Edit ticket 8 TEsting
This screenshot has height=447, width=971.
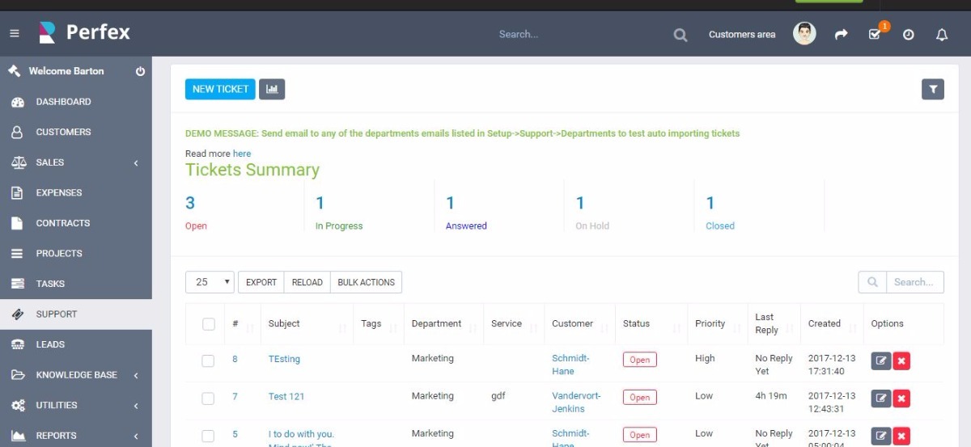pos(880,361)
